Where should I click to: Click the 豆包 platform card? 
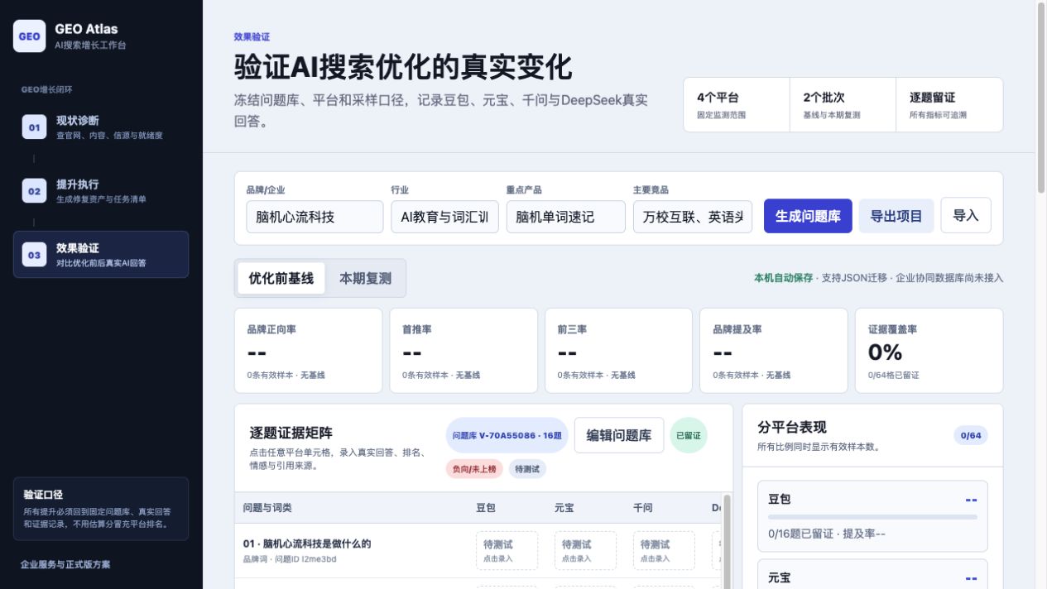872,516
